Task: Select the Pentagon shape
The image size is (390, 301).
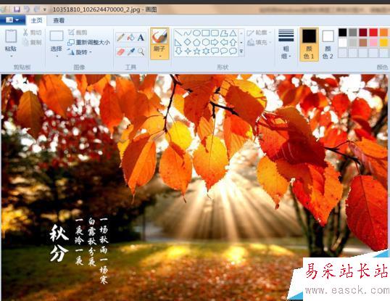Action: tap(196, 42)
